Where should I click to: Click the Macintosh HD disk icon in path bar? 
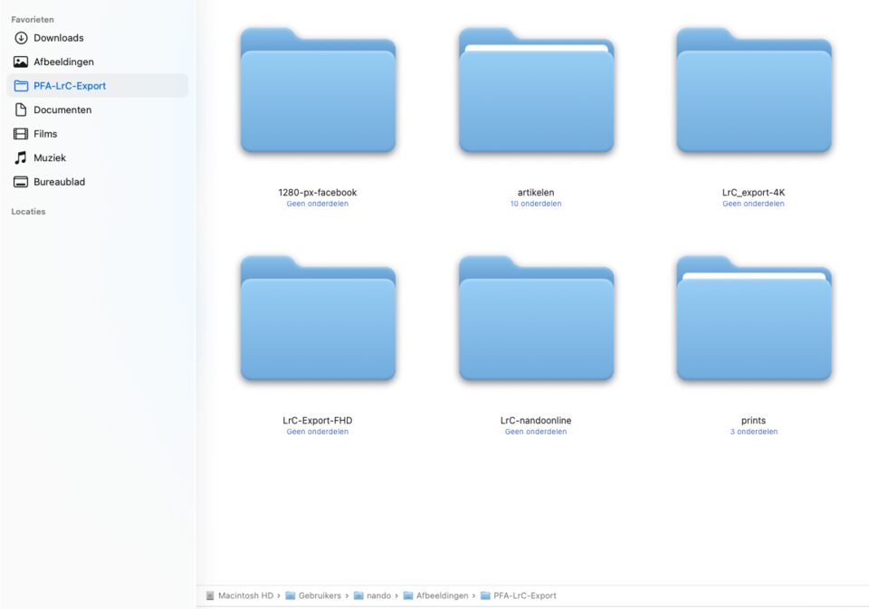click(210, 595)
